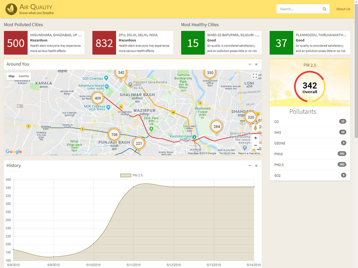Switch map to Satellite view
The height and width of the screenshot is (268, 358).
click(24, 76)
